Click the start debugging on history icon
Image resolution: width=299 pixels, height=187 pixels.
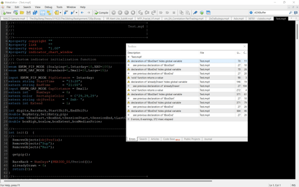coord(114,13)
